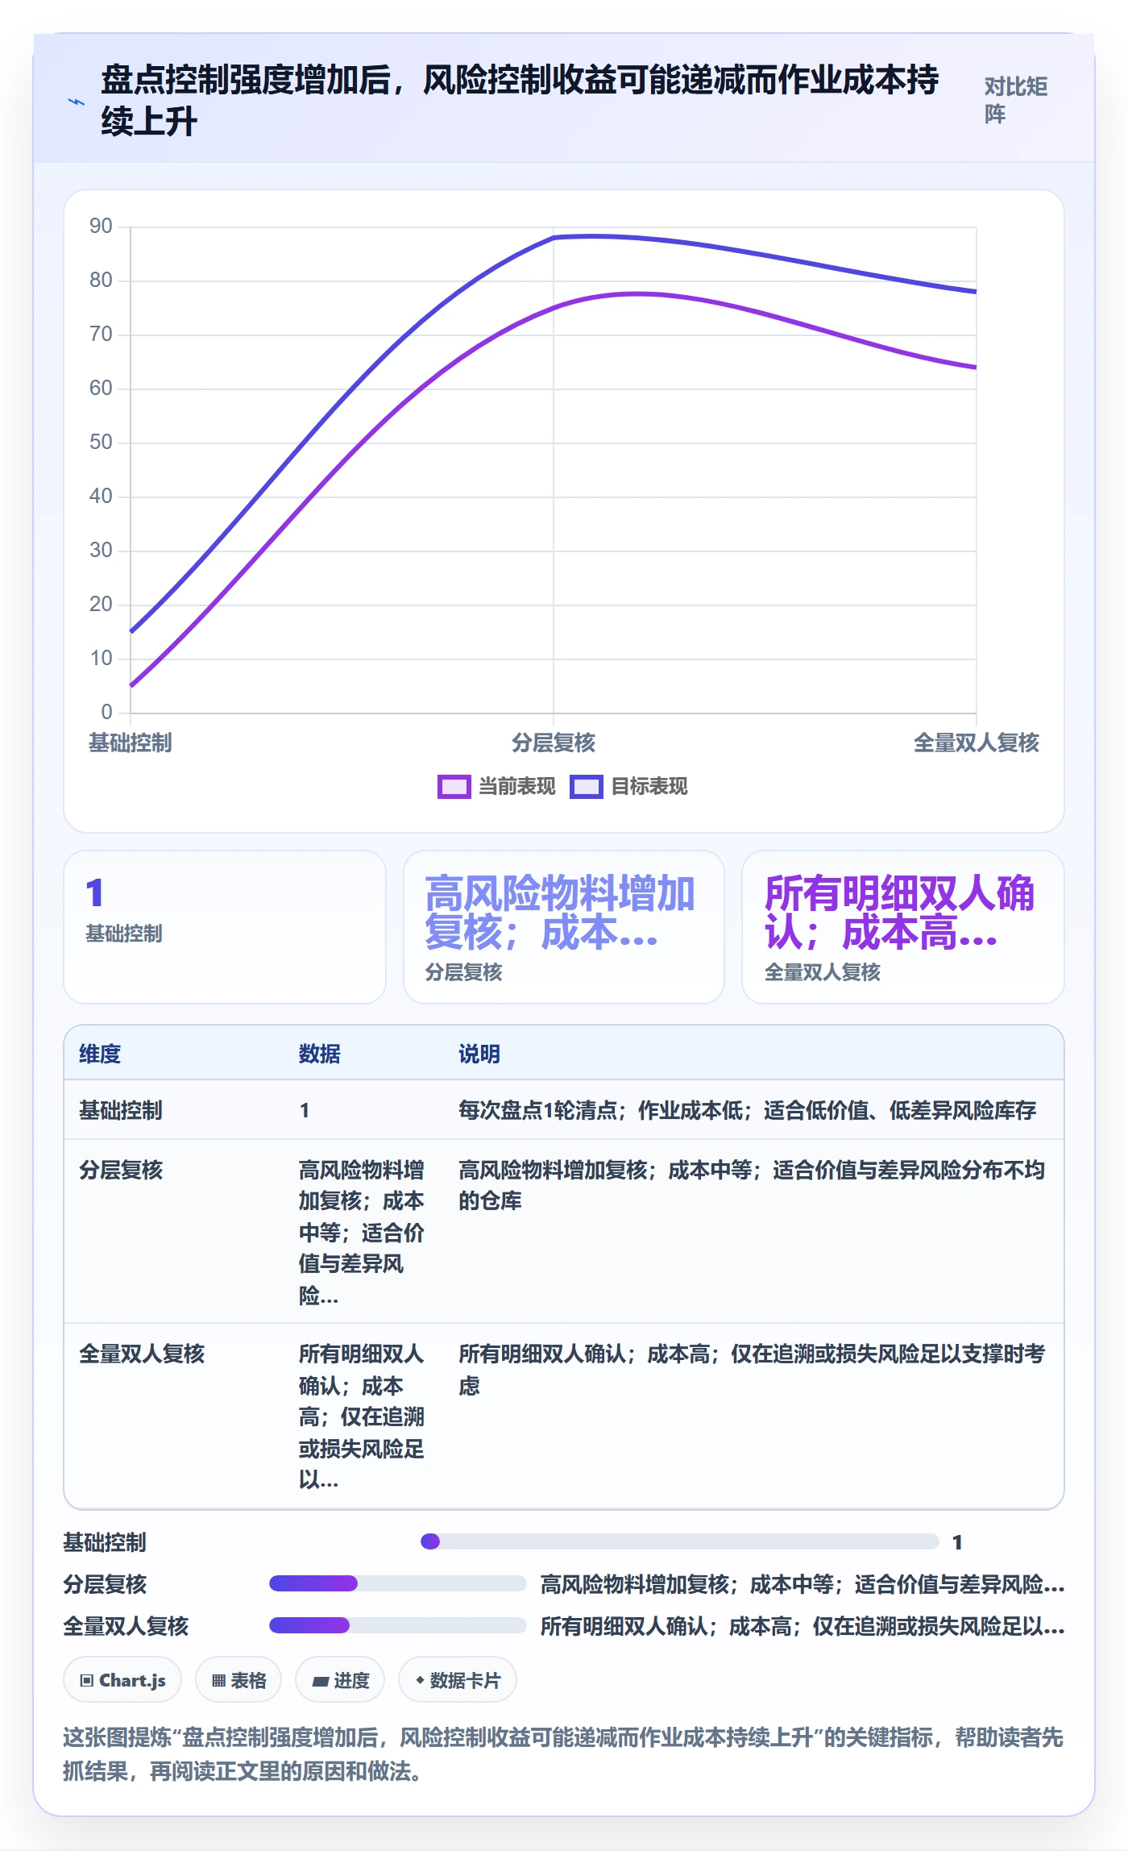Viewport: 1128px width, 1851px height.
Task: Click the chart title 盘点控制强度增加后
Action: tap(520, 100)
